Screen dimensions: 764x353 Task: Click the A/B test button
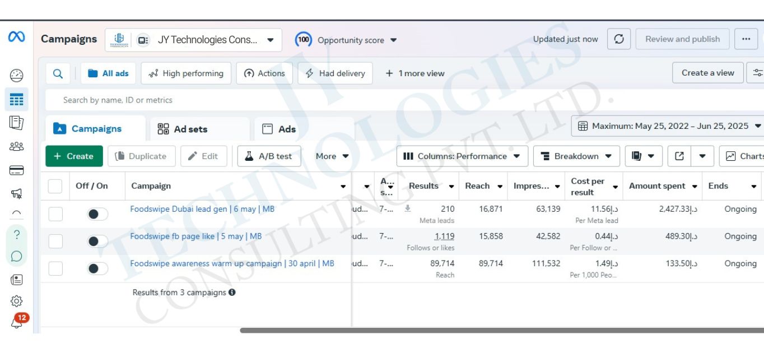point(269,156)
